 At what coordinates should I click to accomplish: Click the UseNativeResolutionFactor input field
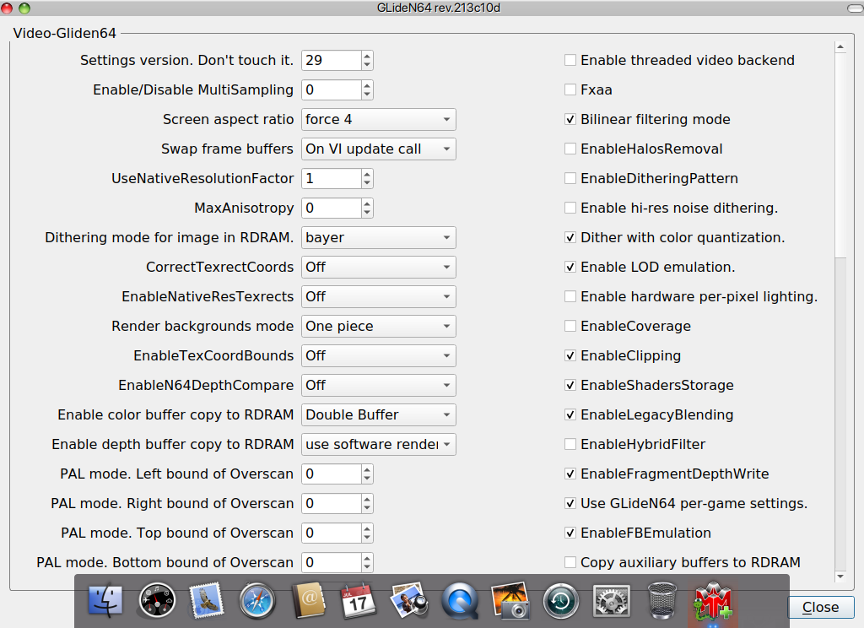tap(331, 178)
